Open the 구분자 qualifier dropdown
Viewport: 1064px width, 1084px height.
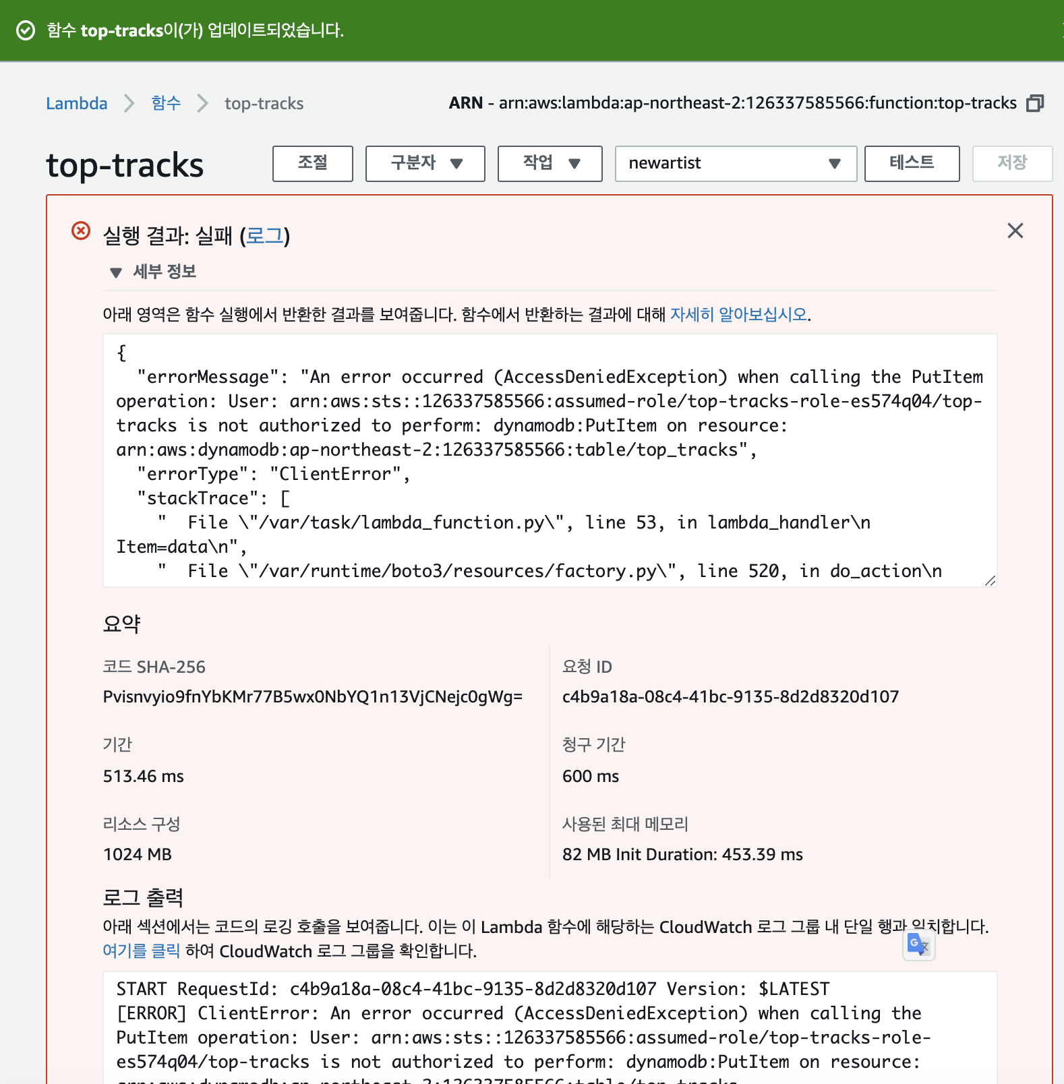coord(425,164)
